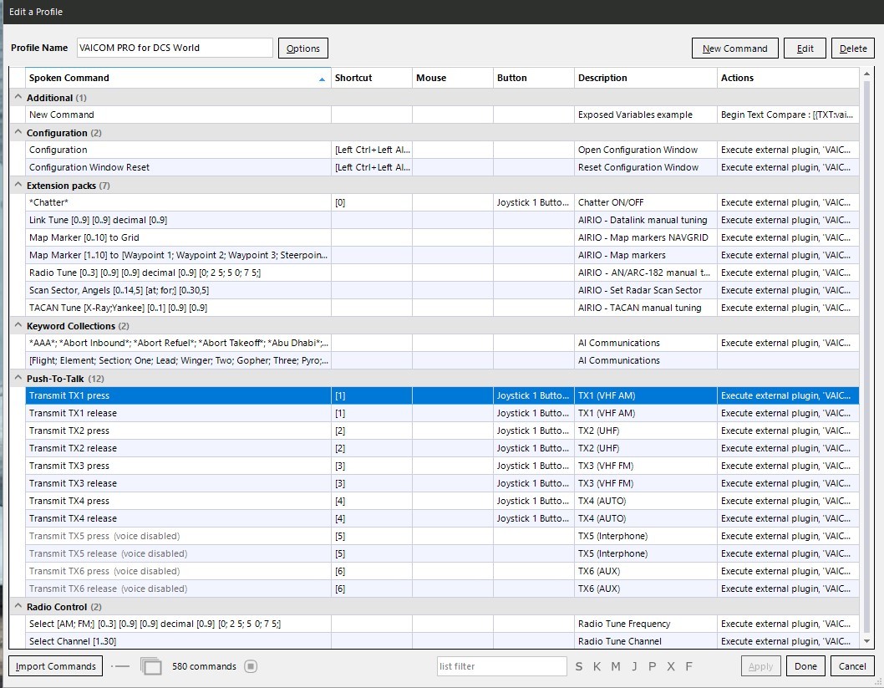884x688 pixels.
Task: Click the Chatter ON/OFF description cell
Action: 646,202
